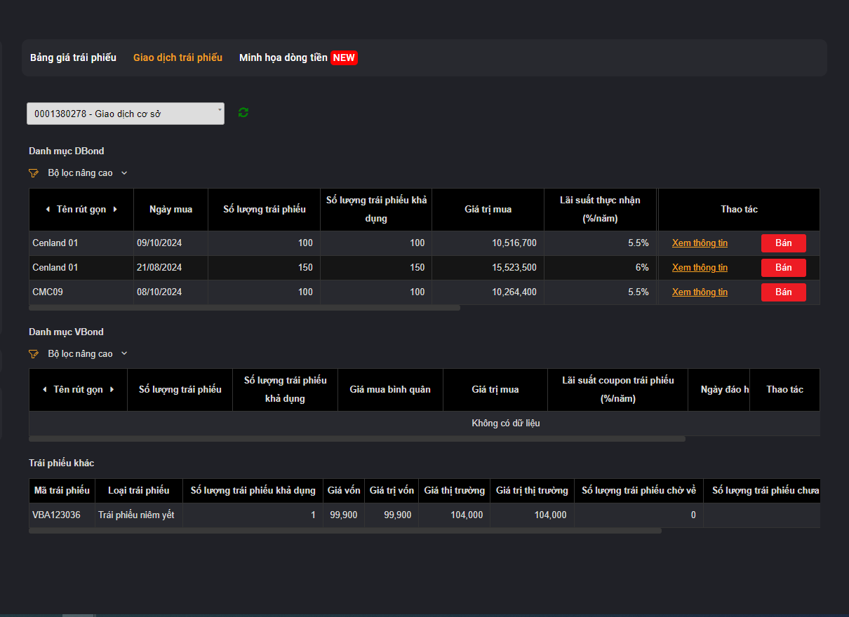Click Giá thị trường column header
This screenshot has height=617, width=849.
pos(455,491)
